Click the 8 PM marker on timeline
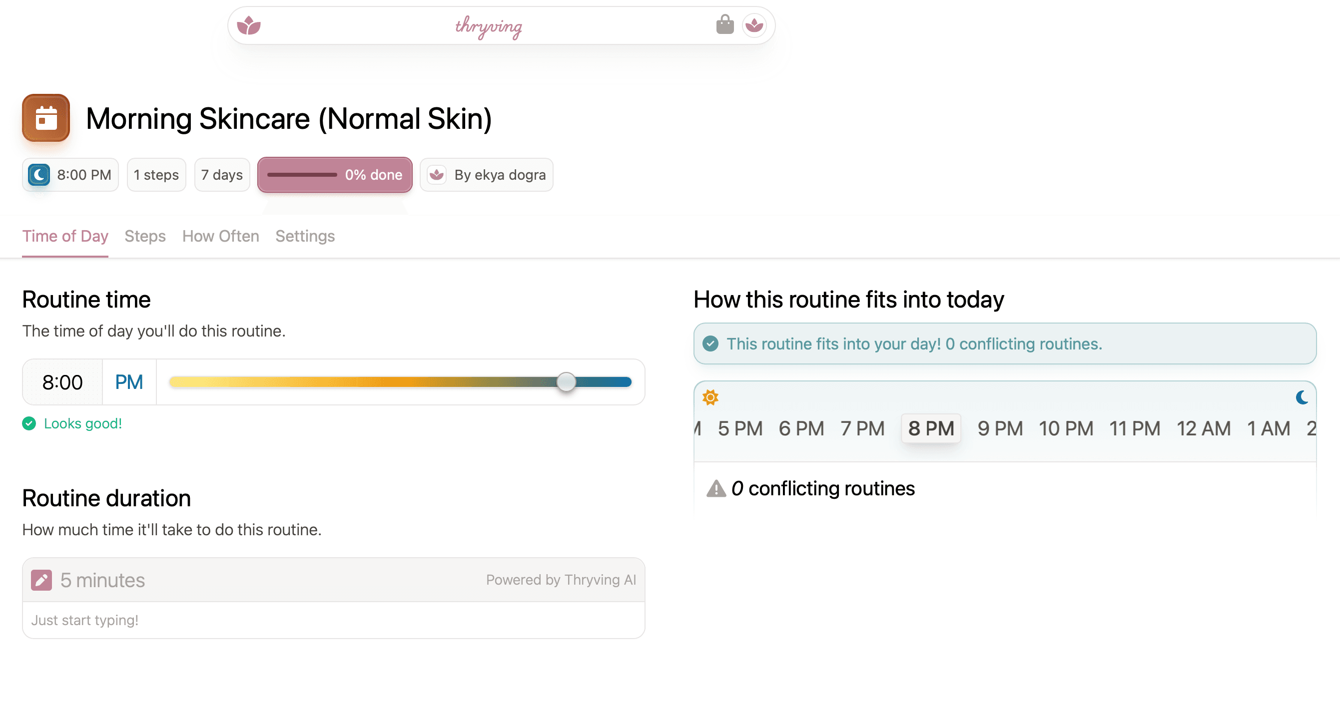Screen dimensions: 1340x703 930,429
